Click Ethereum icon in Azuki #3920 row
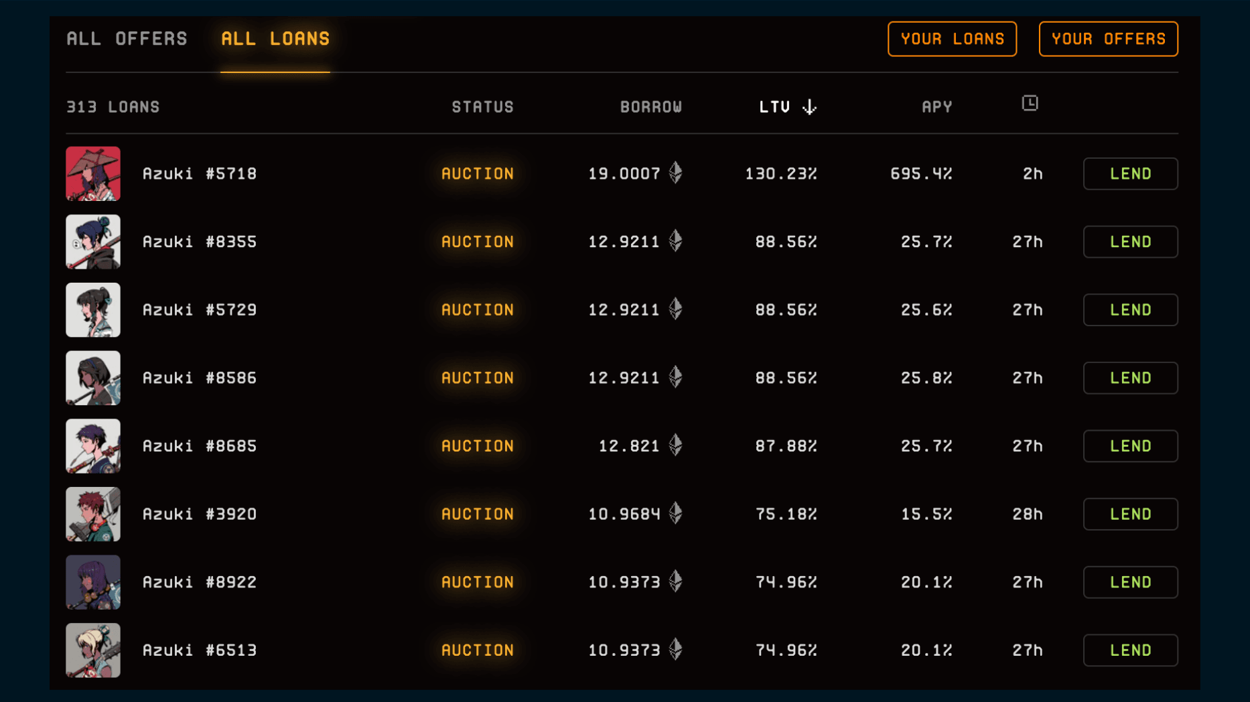Screen dimensions: 1250x702 click(x=676, y=513)
